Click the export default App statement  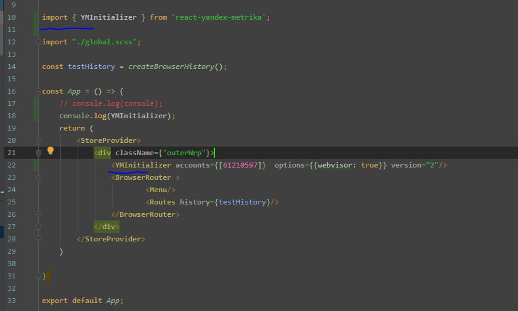(x=83, y=301)
